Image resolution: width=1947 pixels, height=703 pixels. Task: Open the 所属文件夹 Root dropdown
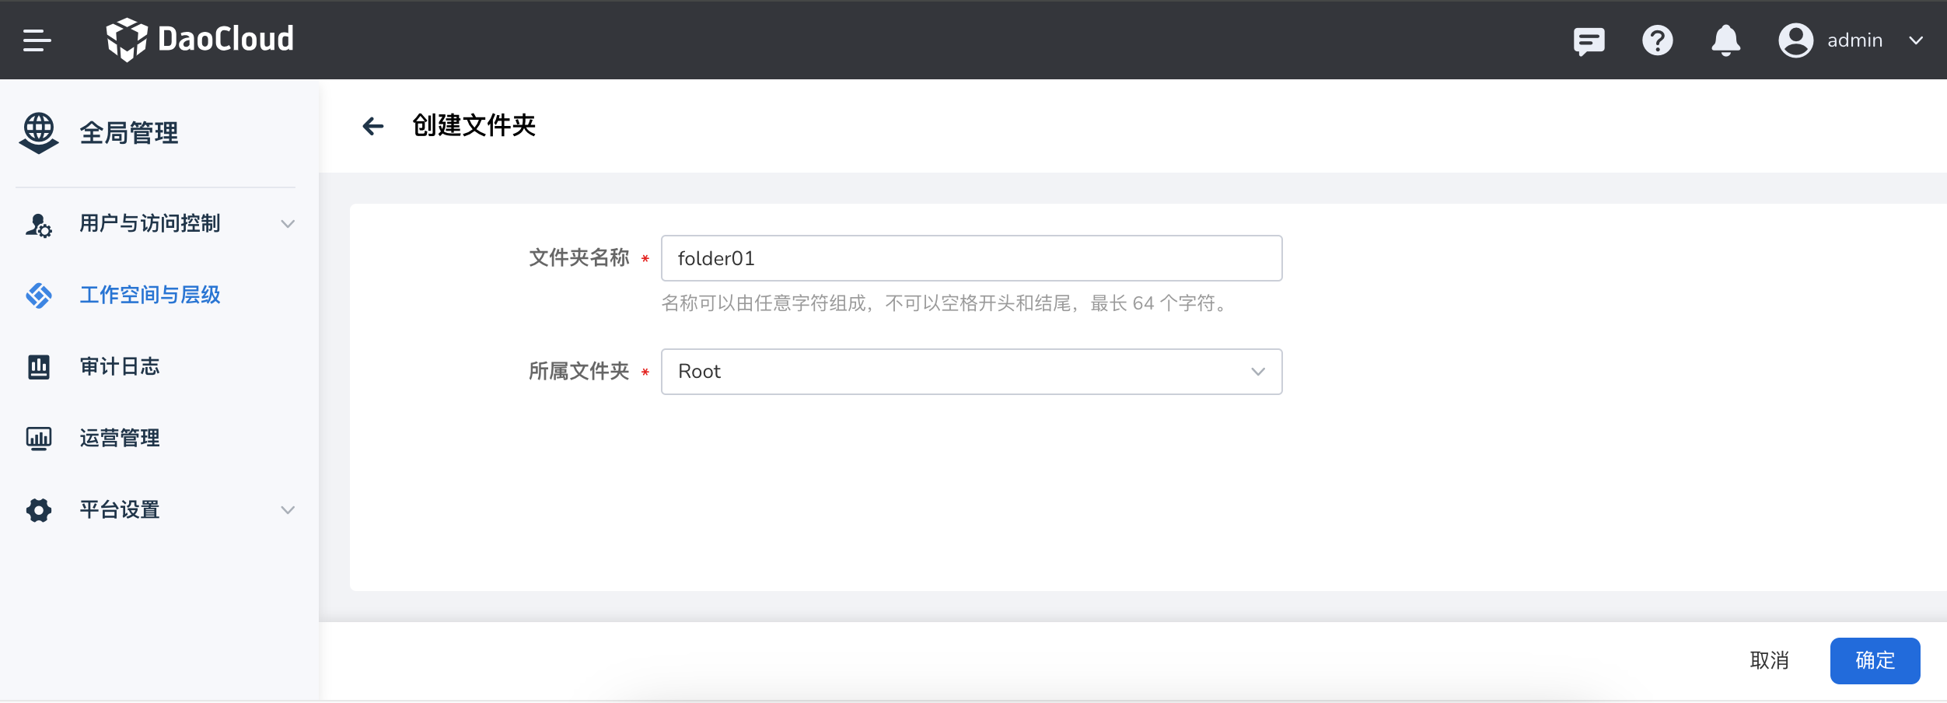[970, 372]
